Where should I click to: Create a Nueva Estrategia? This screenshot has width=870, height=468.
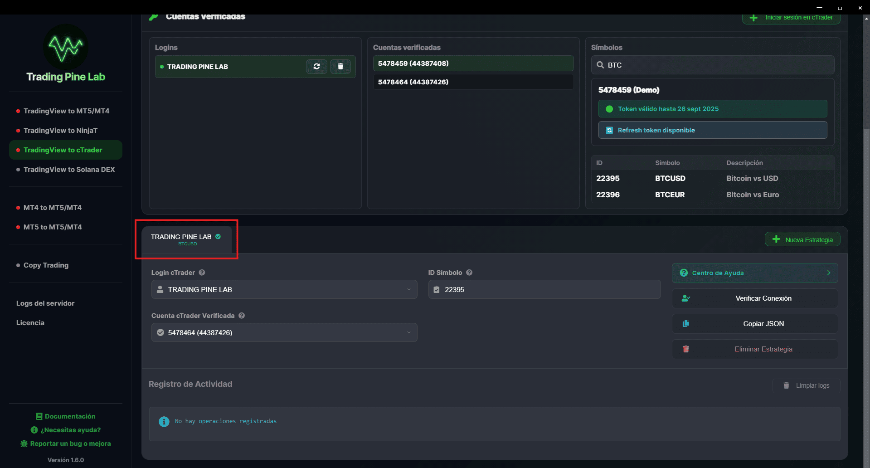[x=802, y=239]
